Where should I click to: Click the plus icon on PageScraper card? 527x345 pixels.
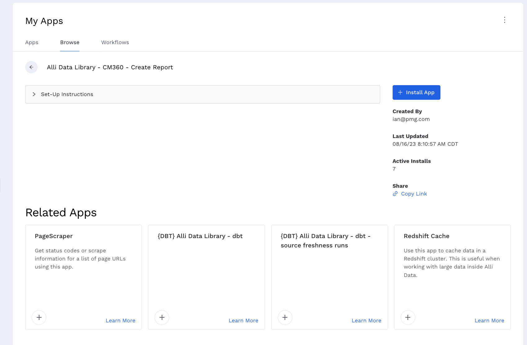39,317
